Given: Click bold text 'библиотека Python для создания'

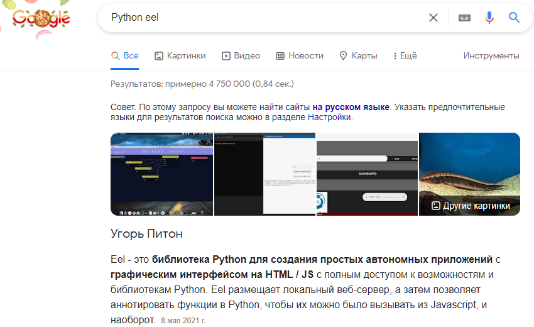Looking at the screenshot, I should coord(234,260).
